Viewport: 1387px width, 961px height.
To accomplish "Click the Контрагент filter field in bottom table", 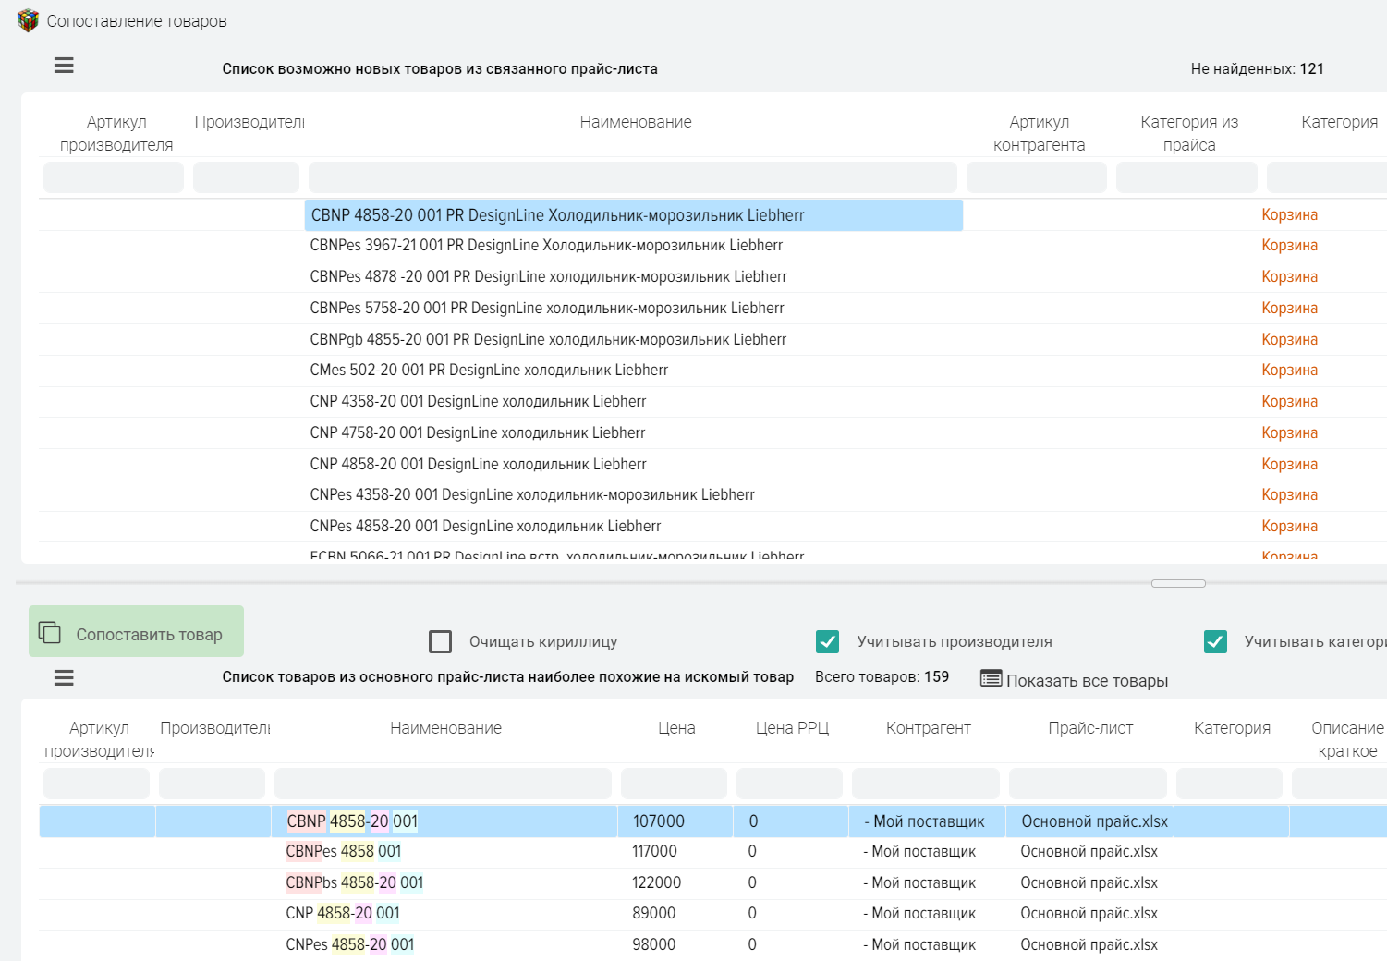I will pyautogui.click(x=925, y=784).
